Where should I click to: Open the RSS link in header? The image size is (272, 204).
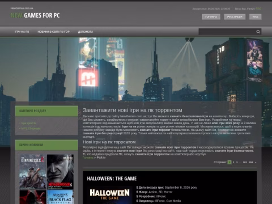coord(258,8)
